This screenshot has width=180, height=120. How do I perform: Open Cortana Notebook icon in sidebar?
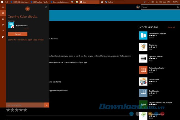3,19
